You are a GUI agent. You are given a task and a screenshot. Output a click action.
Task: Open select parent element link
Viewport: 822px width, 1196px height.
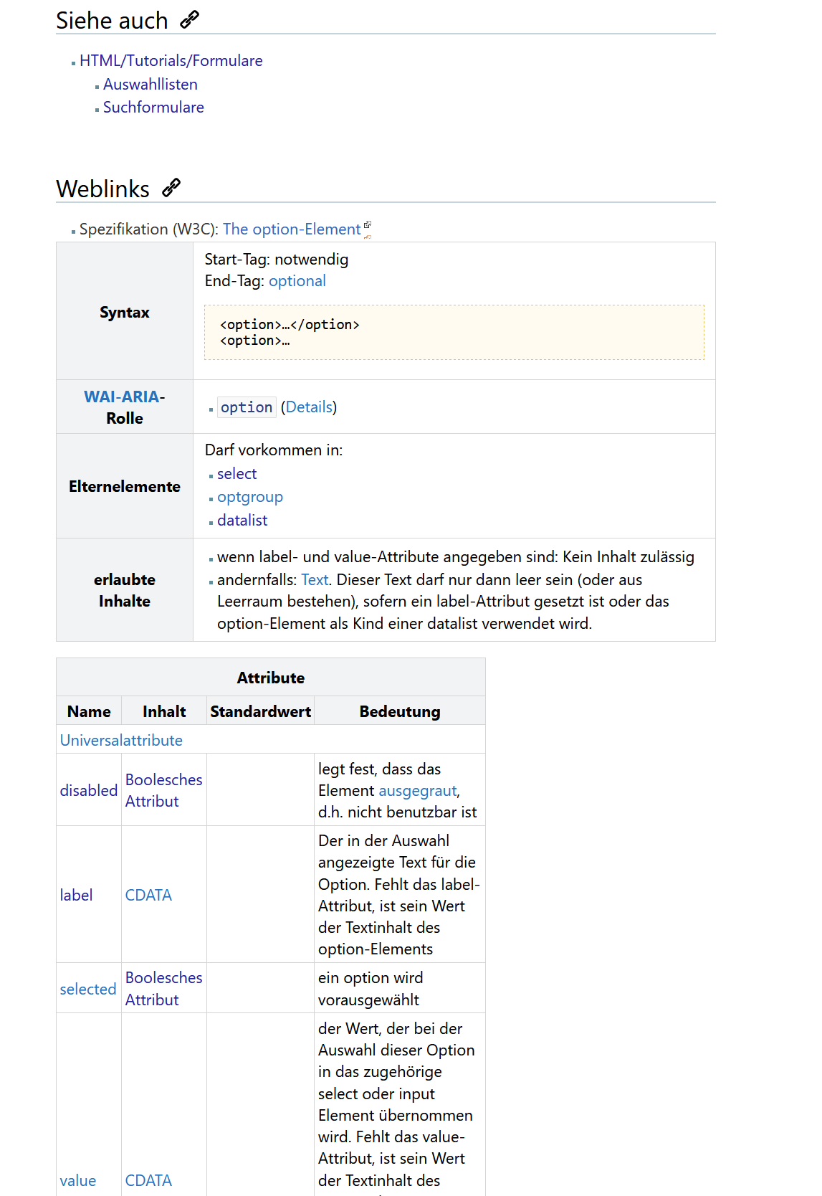236,474
